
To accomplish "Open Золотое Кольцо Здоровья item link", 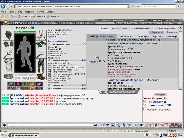I will click(x=125, y=80).
